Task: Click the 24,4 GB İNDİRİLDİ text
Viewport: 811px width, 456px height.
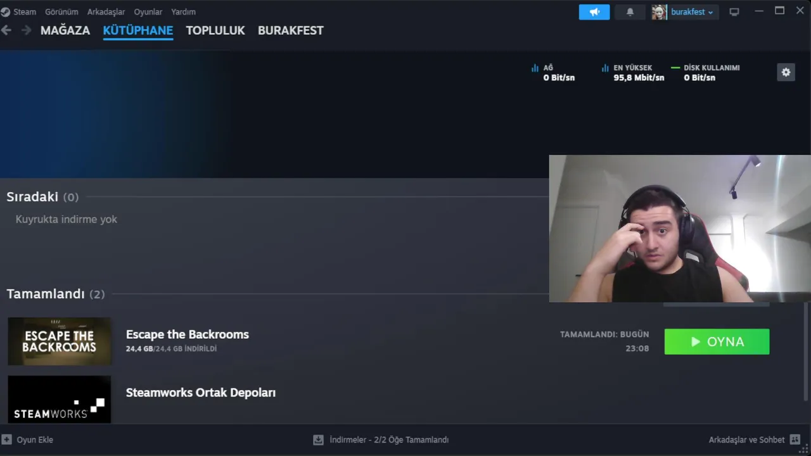Action: [171, 349]
